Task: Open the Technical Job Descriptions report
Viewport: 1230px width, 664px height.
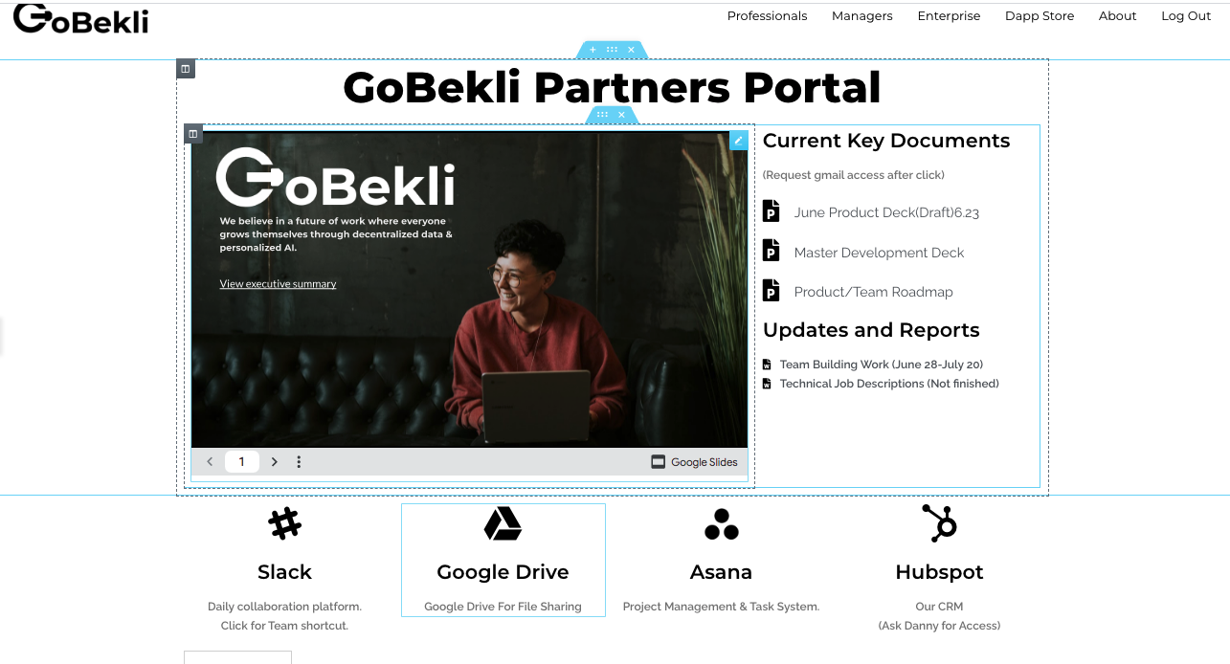Action: [889, 384]
